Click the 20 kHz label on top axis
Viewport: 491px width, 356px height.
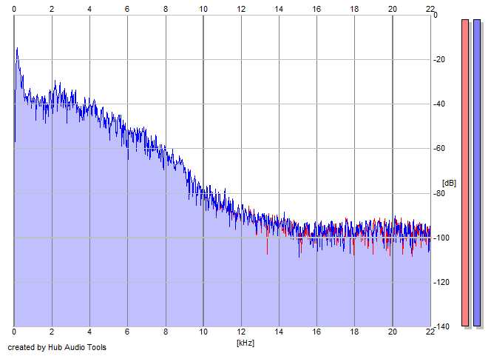point(393,9)
